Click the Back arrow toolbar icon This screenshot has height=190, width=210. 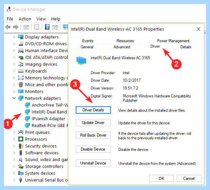coord(8,27)
